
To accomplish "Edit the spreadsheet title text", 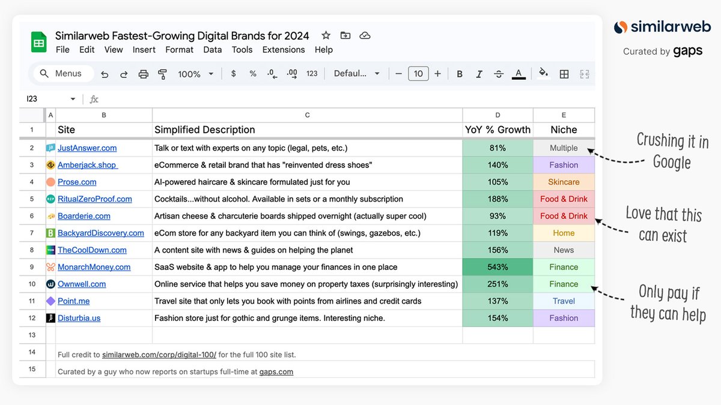I will (182, 35).
